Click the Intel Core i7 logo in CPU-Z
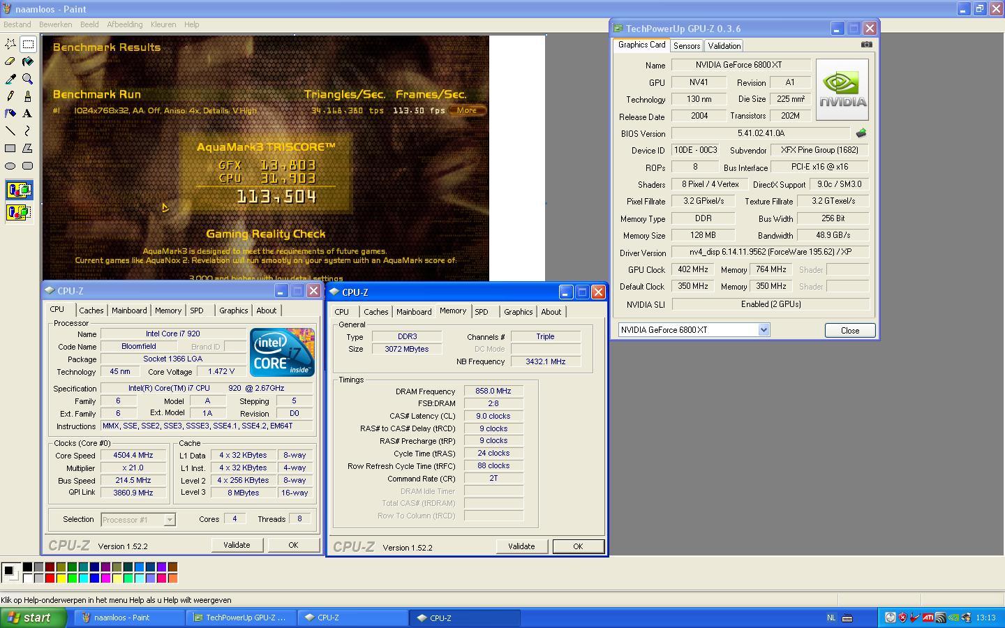 (282, 352)
